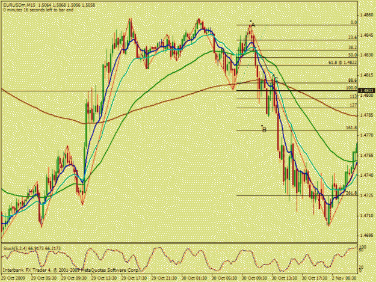376x282 pixels.
Task: Click the 1.4815 price axis label
Action: coord(367,75)
